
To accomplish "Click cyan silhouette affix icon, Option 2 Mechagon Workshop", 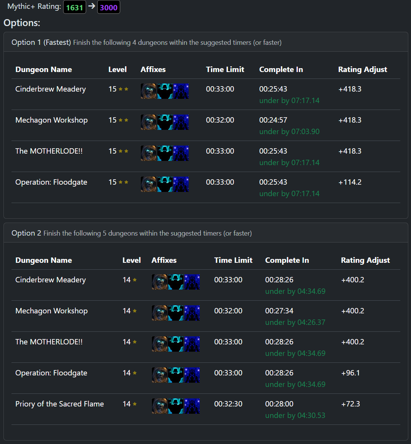I will 176,313.
